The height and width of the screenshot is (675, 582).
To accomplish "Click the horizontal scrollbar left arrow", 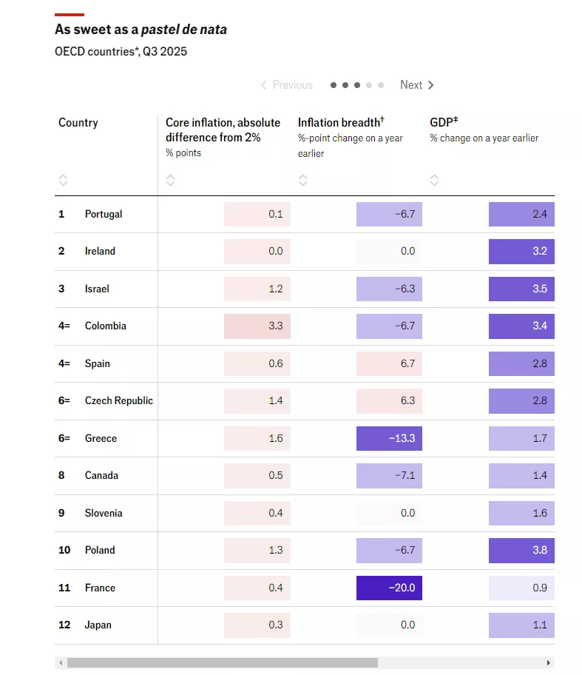I will pos(61,663).
